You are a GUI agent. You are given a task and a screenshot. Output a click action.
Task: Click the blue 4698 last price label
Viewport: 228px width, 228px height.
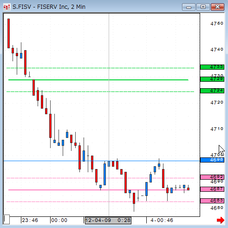[x=212, y=160]
